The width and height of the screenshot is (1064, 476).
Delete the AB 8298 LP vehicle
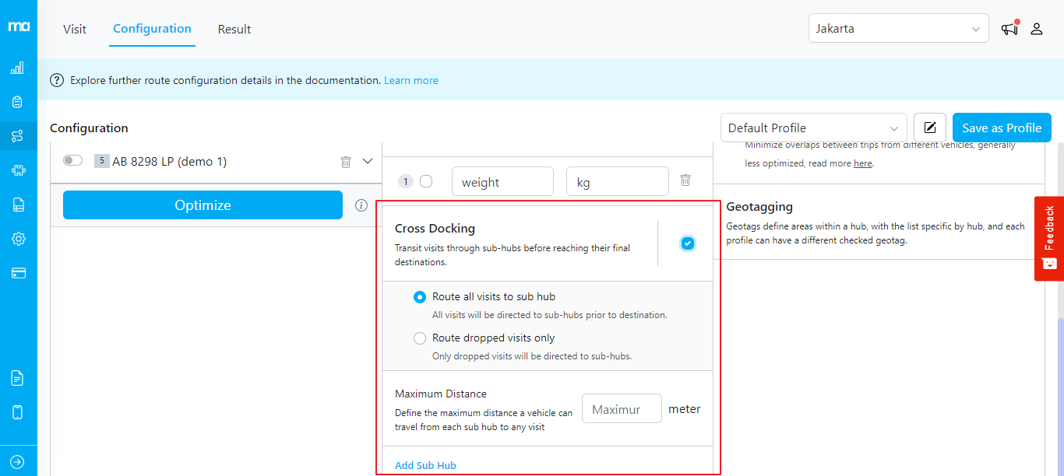[x=346, y=162]
